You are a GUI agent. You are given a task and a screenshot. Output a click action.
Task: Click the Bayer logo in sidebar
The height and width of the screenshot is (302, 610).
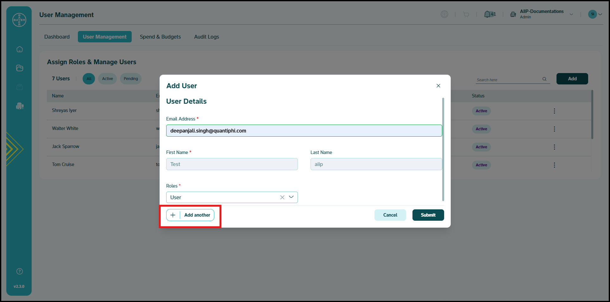point(19,20)
